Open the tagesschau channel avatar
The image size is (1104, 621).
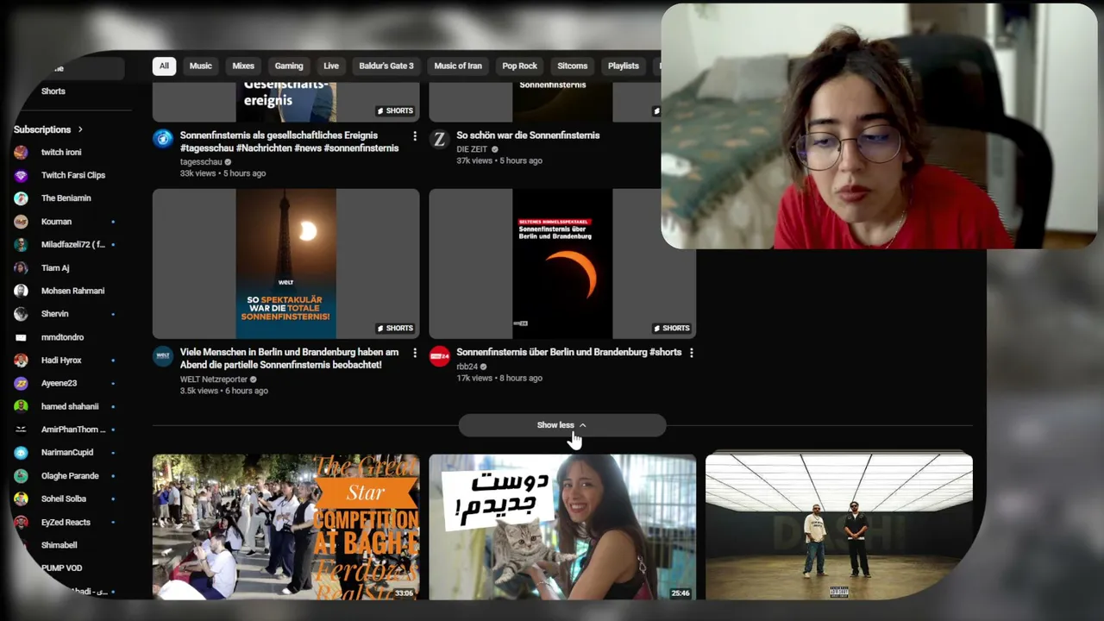point(163,139)
